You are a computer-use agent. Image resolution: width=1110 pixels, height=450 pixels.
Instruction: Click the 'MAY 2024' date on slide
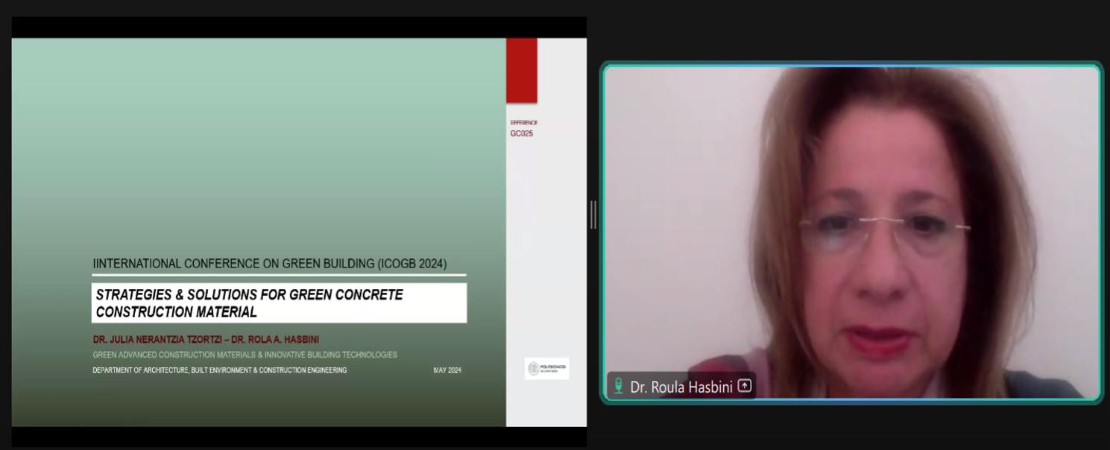447,370
